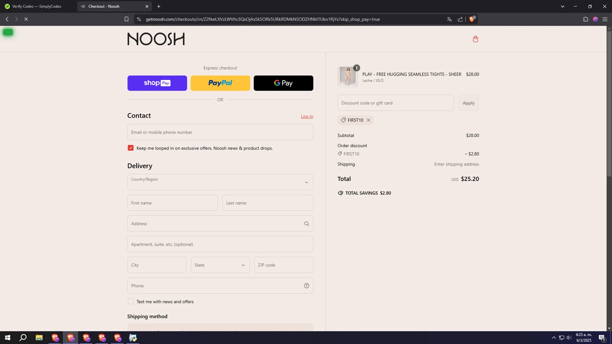Image resolution: width=612 pixels, height=344 pixels.
Task: Click the Leo AI purple icon
Action: [595, 19]
